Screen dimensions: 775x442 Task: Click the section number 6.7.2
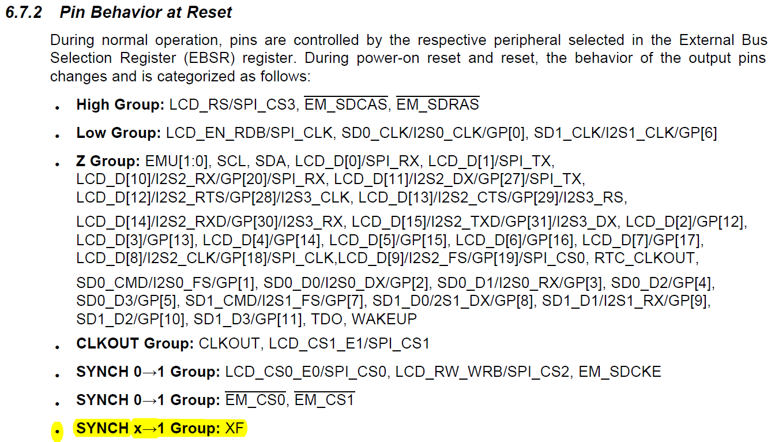click(x=24, y=13)
